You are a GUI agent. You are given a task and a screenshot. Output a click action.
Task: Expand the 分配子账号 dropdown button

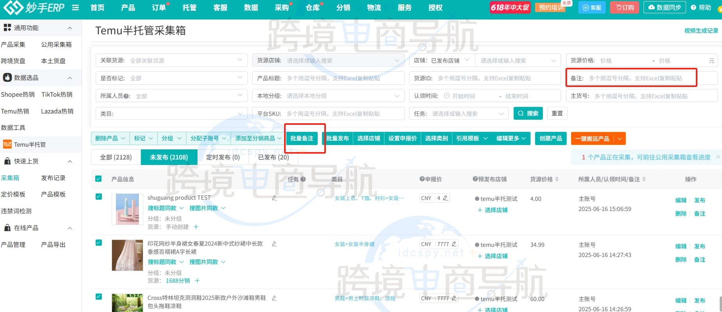[208, 138]
